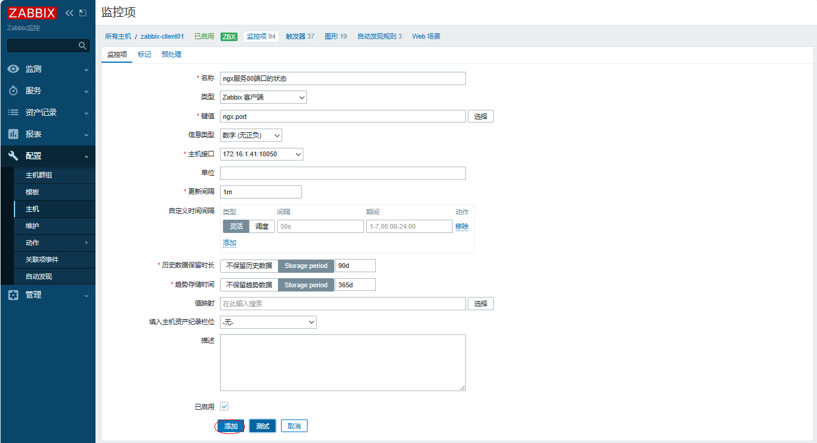This screenshot has width=817, height=443.
Task: Click the eye icon for 监测
Action: click(13, 69)
